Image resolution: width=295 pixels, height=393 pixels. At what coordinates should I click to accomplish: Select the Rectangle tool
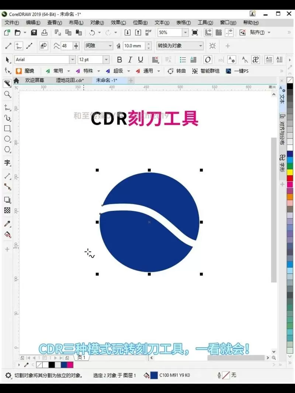click(7, 129)
